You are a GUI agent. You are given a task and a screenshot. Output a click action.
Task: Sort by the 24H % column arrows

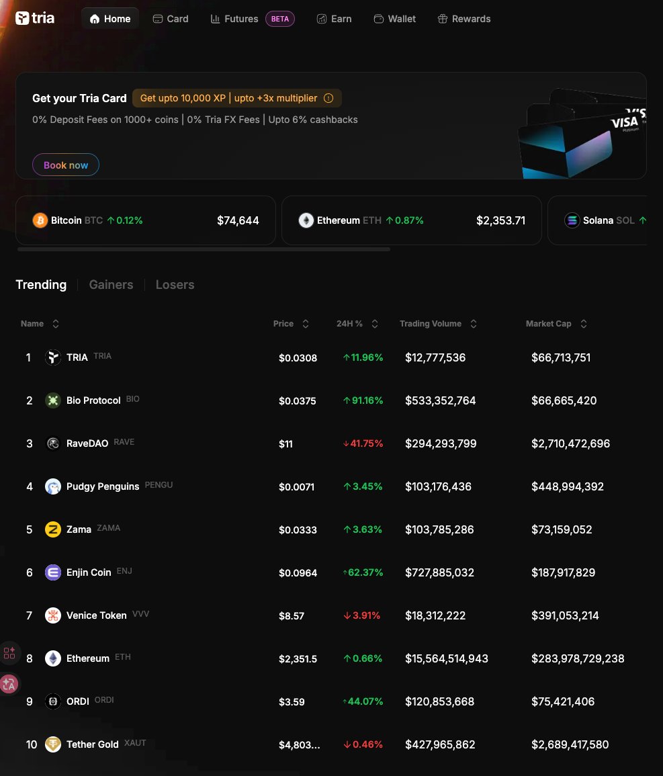[x=375, y=324]
